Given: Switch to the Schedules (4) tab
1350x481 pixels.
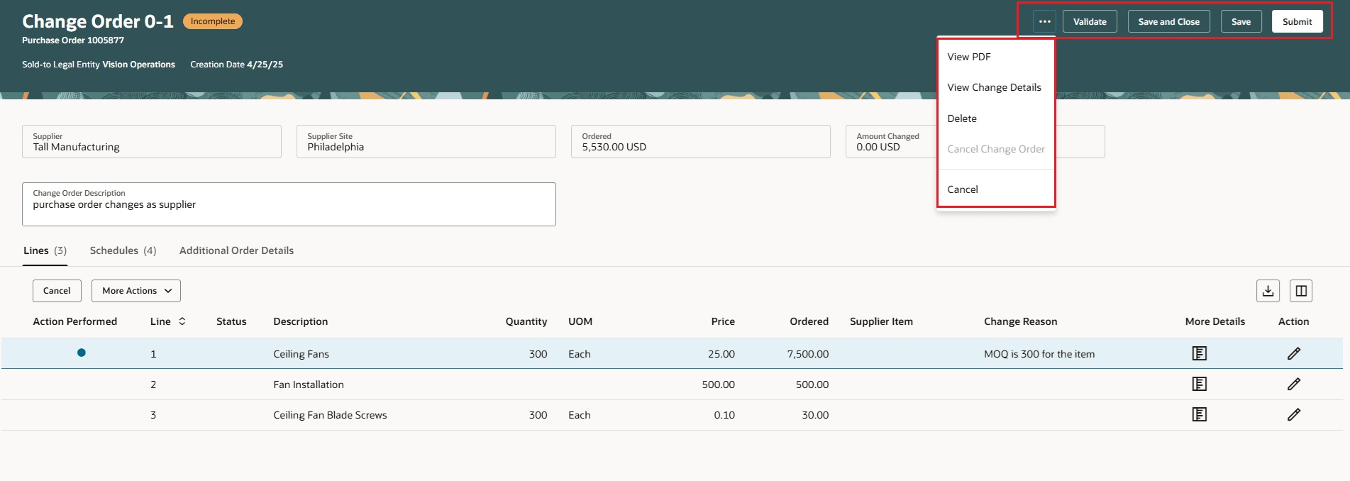Looking at the screenshot, I should click(123, 250).
